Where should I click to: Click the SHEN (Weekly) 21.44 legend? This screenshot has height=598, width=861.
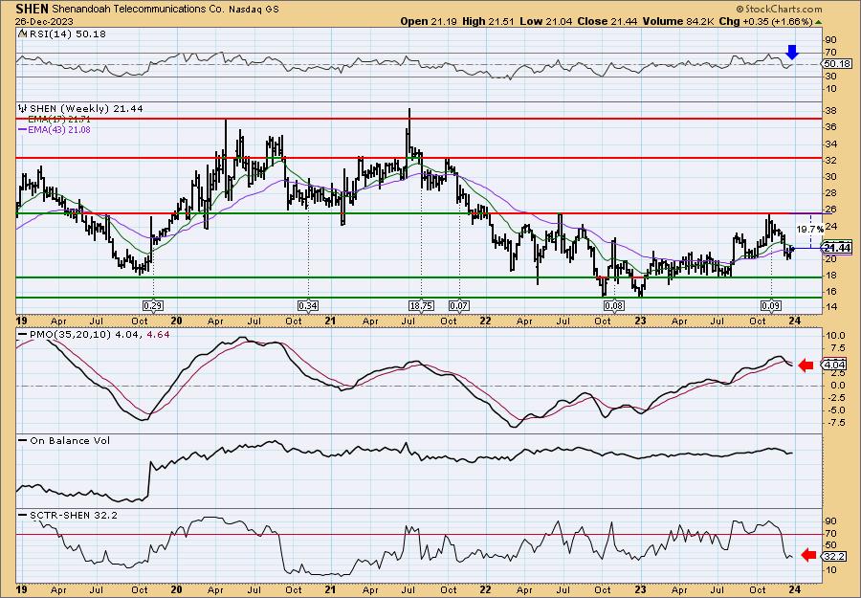pyautogui.click(x=86, y=109)
